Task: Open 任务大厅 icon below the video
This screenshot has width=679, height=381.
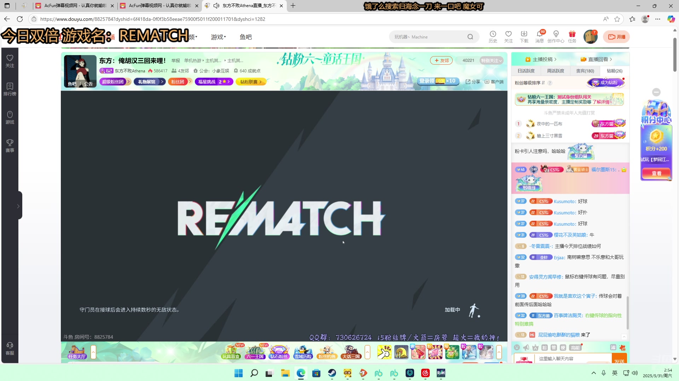Action: (x=77, y=352)
